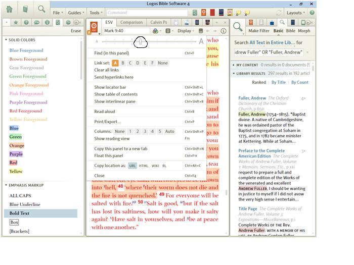The width and height of the screenshot is (354, 265).
Task: Set columns to None
Action: (x=120, y=131)
